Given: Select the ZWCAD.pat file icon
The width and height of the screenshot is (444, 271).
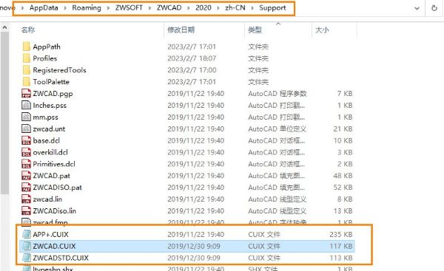Looking at the screenshot, I should 27,176.
